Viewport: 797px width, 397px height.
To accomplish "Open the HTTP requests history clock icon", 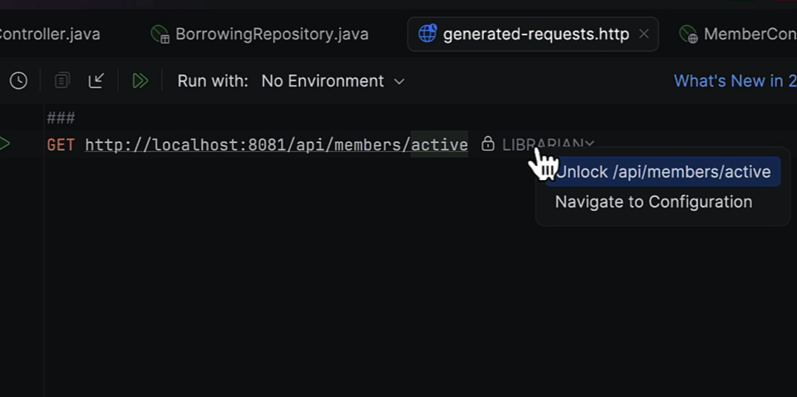I will click(18, 81).
